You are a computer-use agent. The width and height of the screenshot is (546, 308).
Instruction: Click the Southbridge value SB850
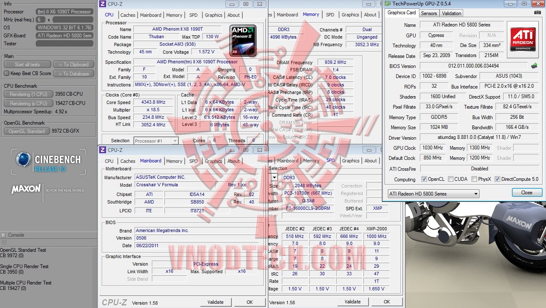point(196,202)
